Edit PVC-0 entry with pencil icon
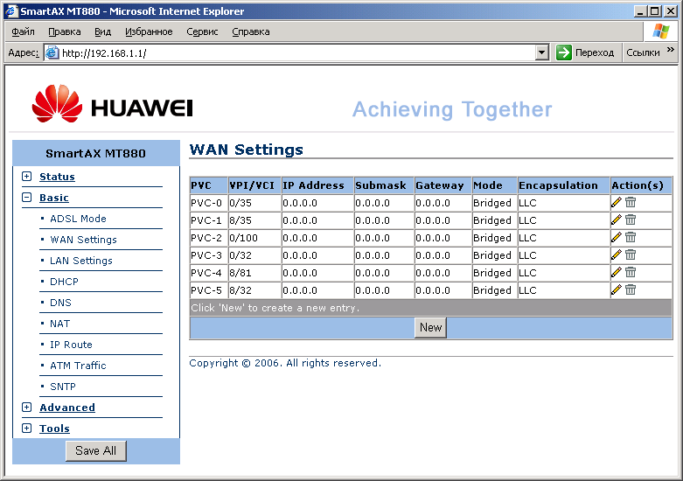Screen dimensions: 683x481 [616, 202]
